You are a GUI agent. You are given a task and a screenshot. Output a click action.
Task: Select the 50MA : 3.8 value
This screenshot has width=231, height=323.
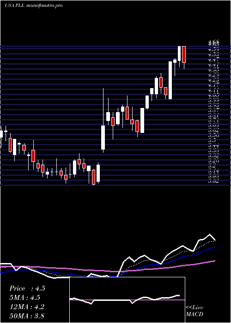click(x=27, y=316)
